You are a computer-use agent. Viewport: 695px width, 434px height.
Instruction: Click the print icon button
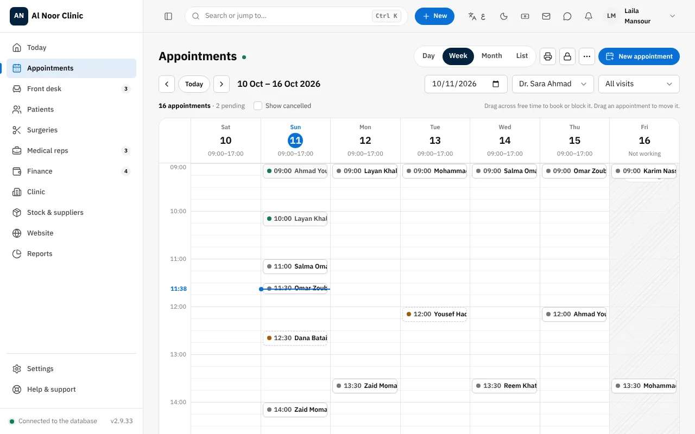pyautogui.click(x=548, y=56)
